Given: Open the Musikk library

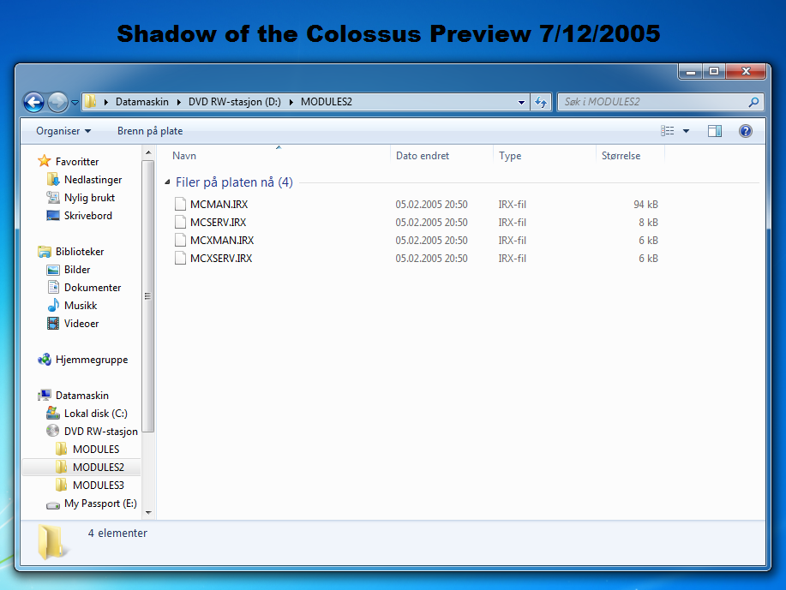Looking at the screenshot, I should [81, 306].
